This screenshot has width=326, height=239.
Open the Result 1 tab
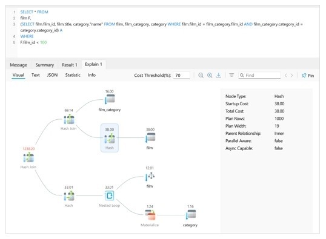70,65
